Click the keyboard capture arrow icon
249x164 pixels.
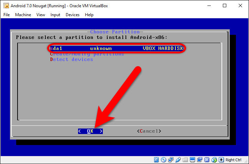pos(221,160)
